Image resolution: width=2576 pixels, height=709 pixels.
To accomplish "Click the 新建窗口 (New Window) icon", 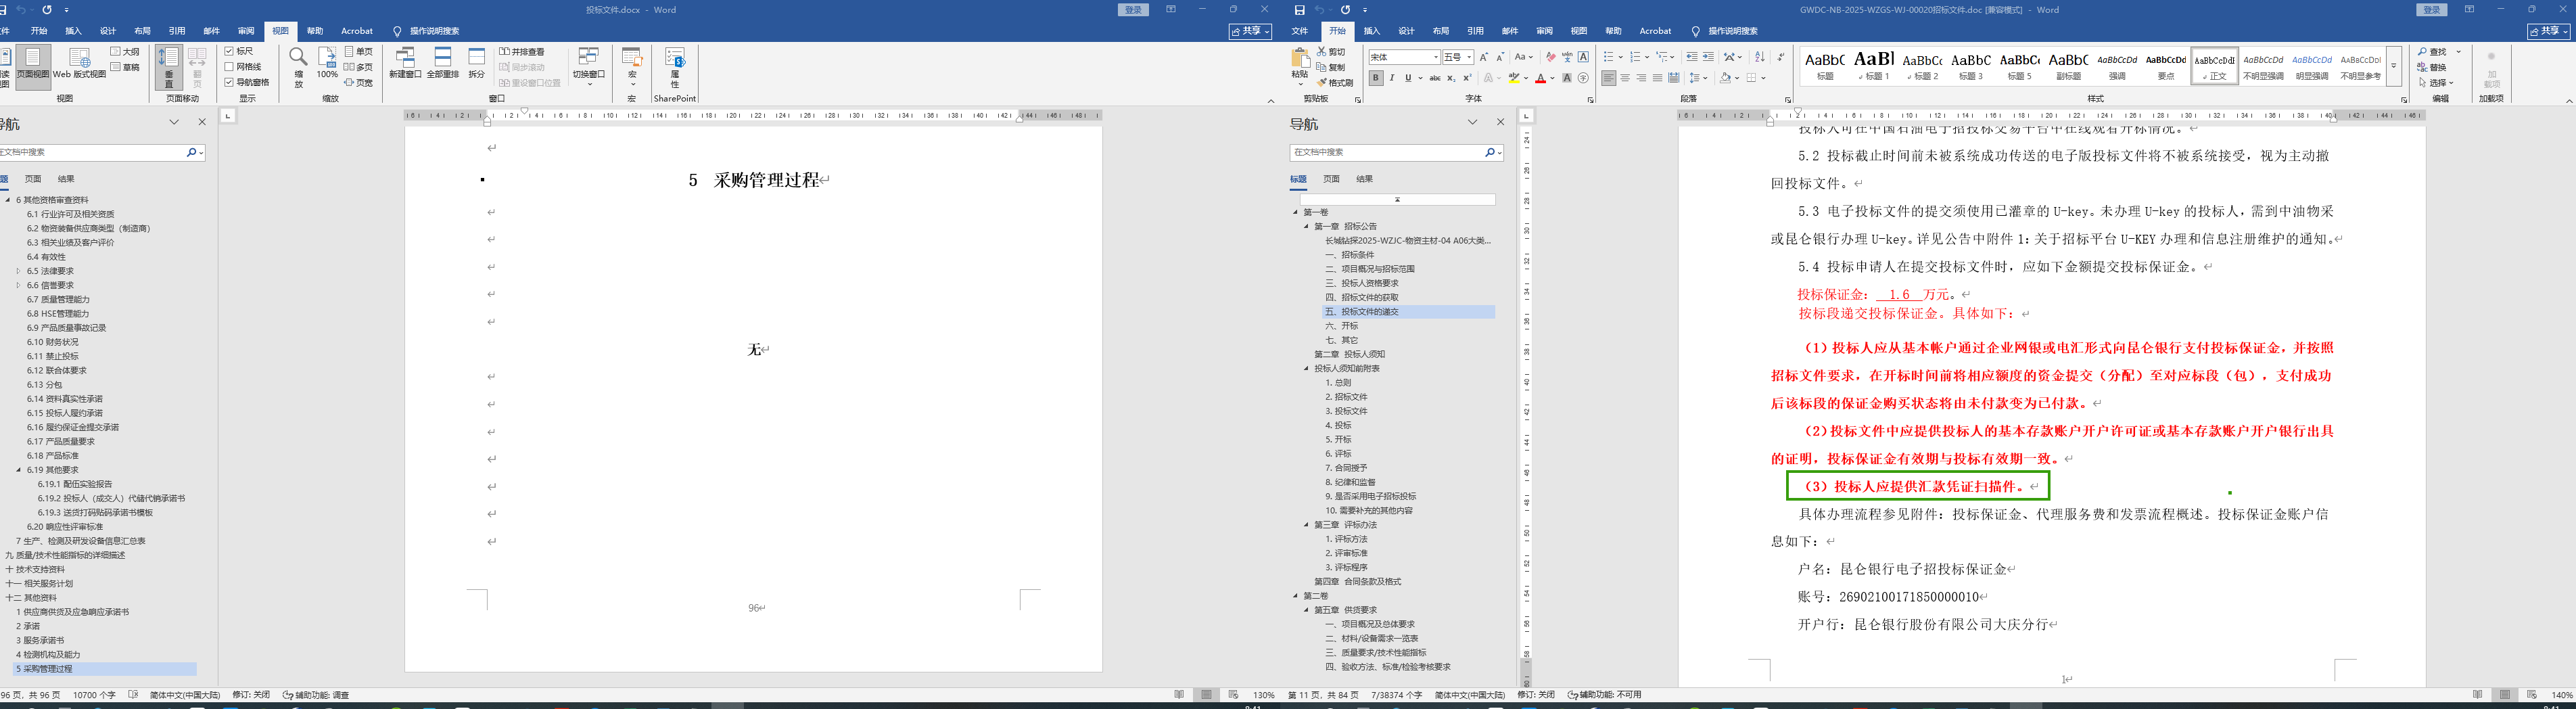I will point(405,61).
